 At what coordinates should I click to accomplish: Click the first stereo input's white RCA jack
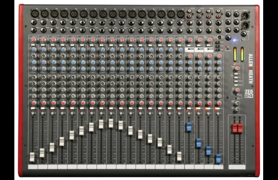[189, 12]
